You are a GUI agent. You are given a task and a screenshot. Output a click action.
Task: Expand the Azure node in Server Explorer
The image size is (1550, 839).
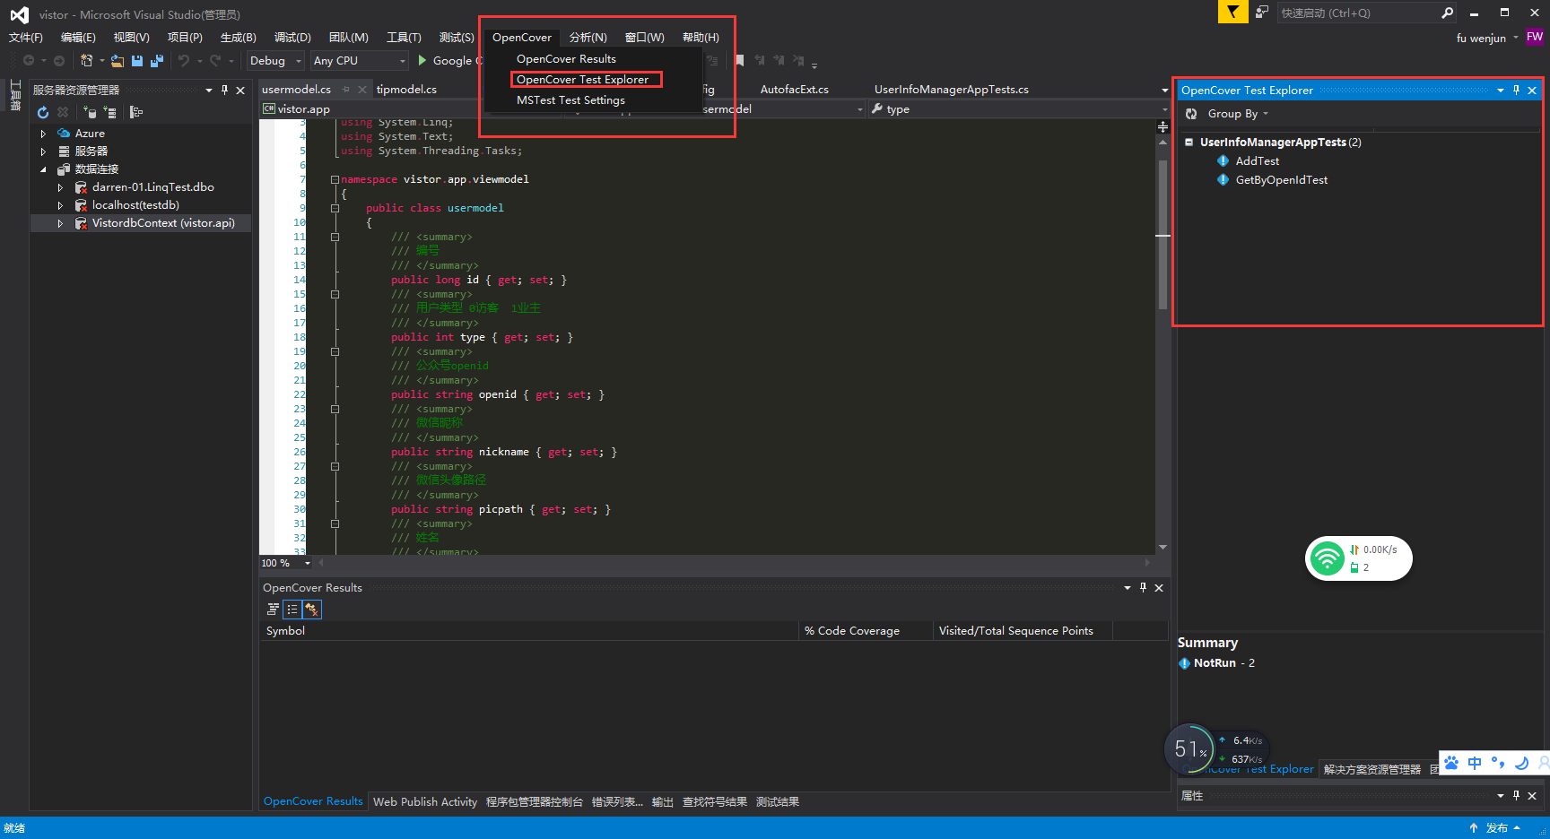(43, 134)
